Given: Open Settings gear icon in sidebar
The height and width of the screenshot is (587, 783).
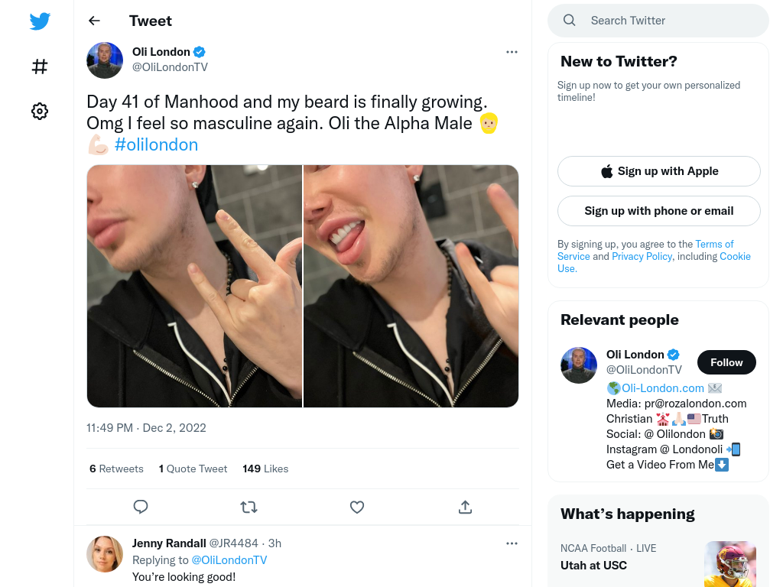Looking at the screenshot, I should [40, 111].
